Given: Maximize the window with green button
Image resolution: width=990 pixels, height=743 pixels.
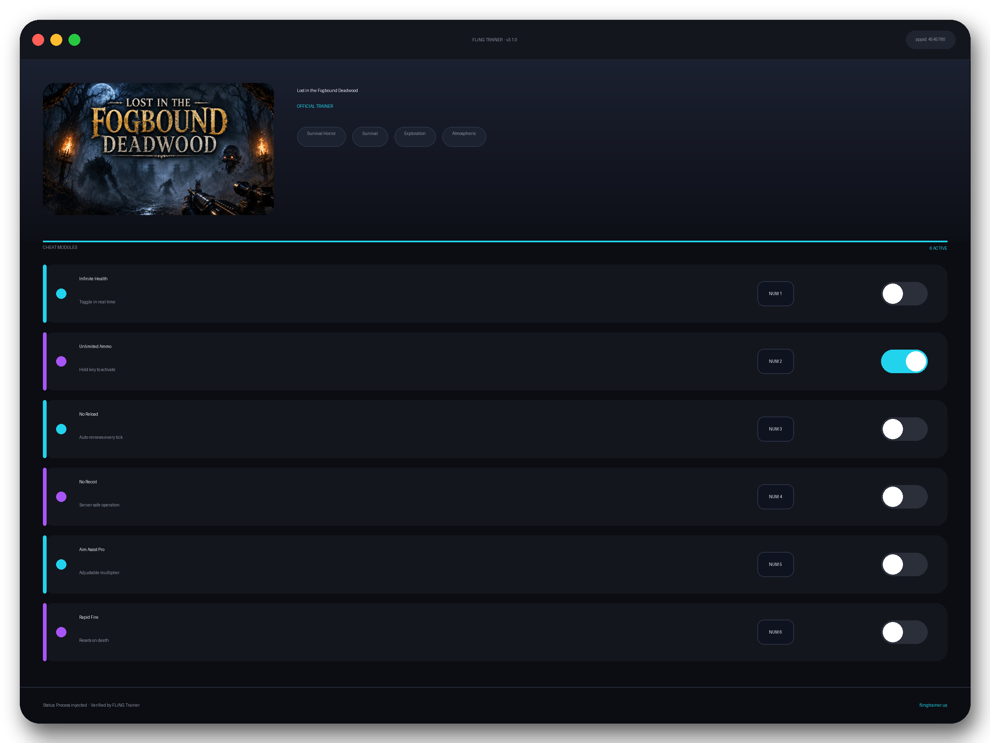Looking at the screenshot, I should tap(75, 40).
